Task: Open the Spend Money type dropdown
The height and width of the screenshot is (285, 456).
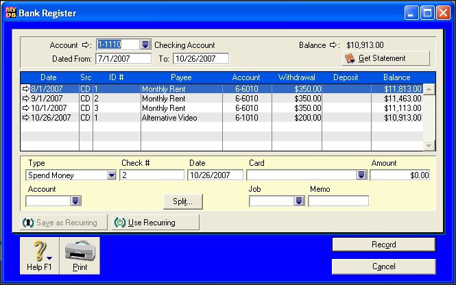Action: coord(112,175)
